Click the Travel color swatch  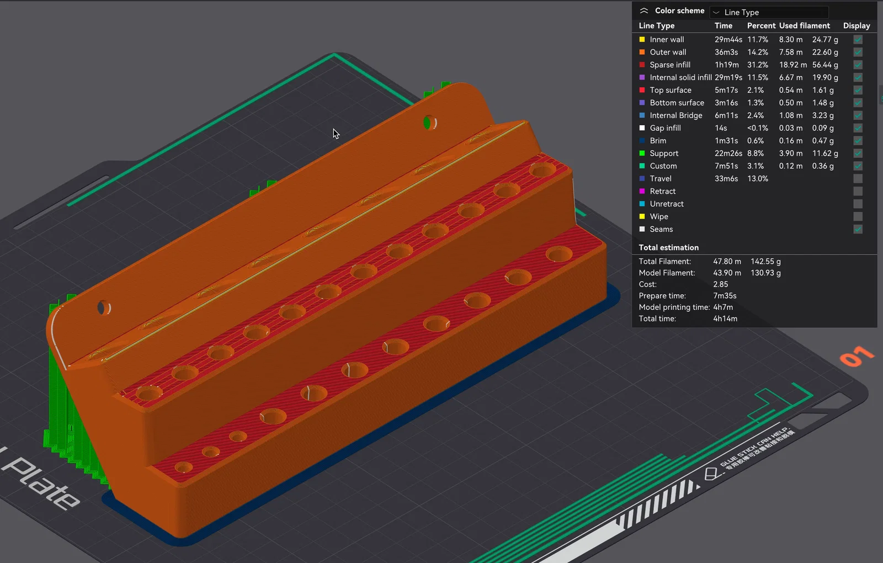642,179
